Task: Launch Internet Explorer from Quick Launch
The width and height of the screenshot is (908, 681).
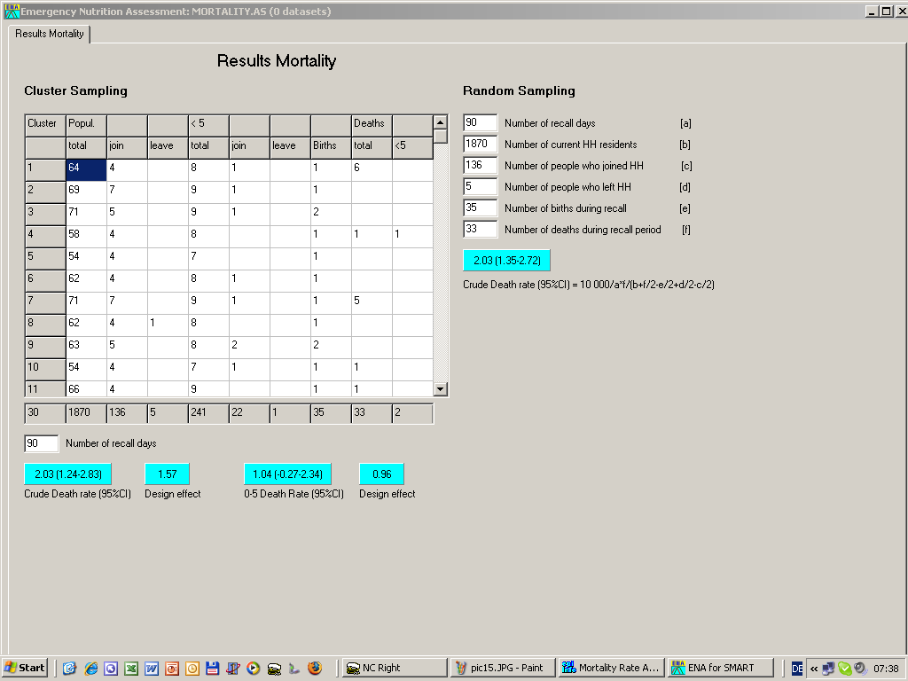Action: [90, 668]
